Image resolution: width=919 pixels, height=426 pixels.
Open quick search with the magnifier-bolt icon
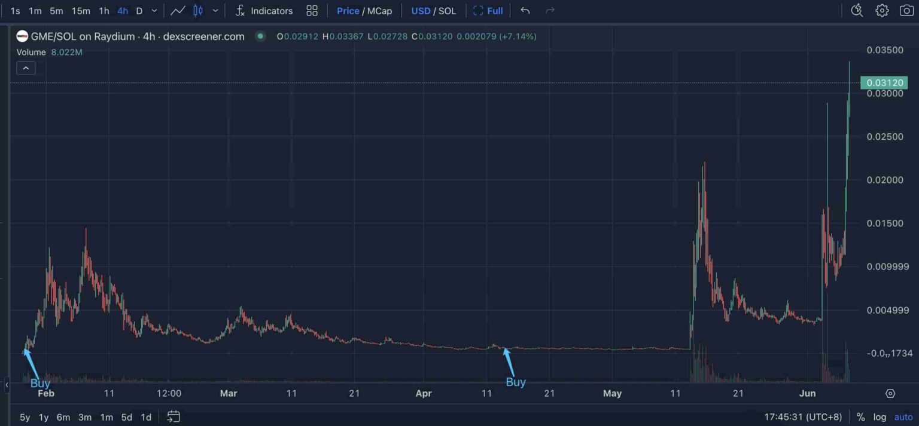(x=857, y=10)
